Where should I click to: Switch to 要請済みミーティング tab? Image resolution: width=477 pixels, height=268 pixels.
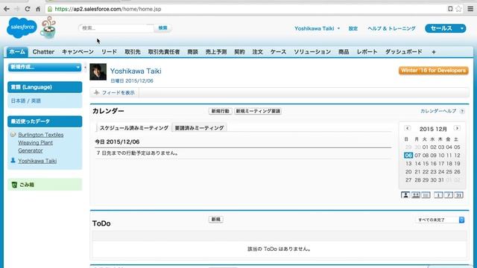[199, 128]
